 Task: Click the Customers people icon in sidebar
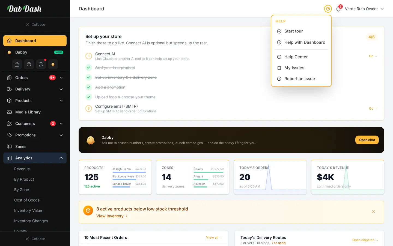click(9, 124)
